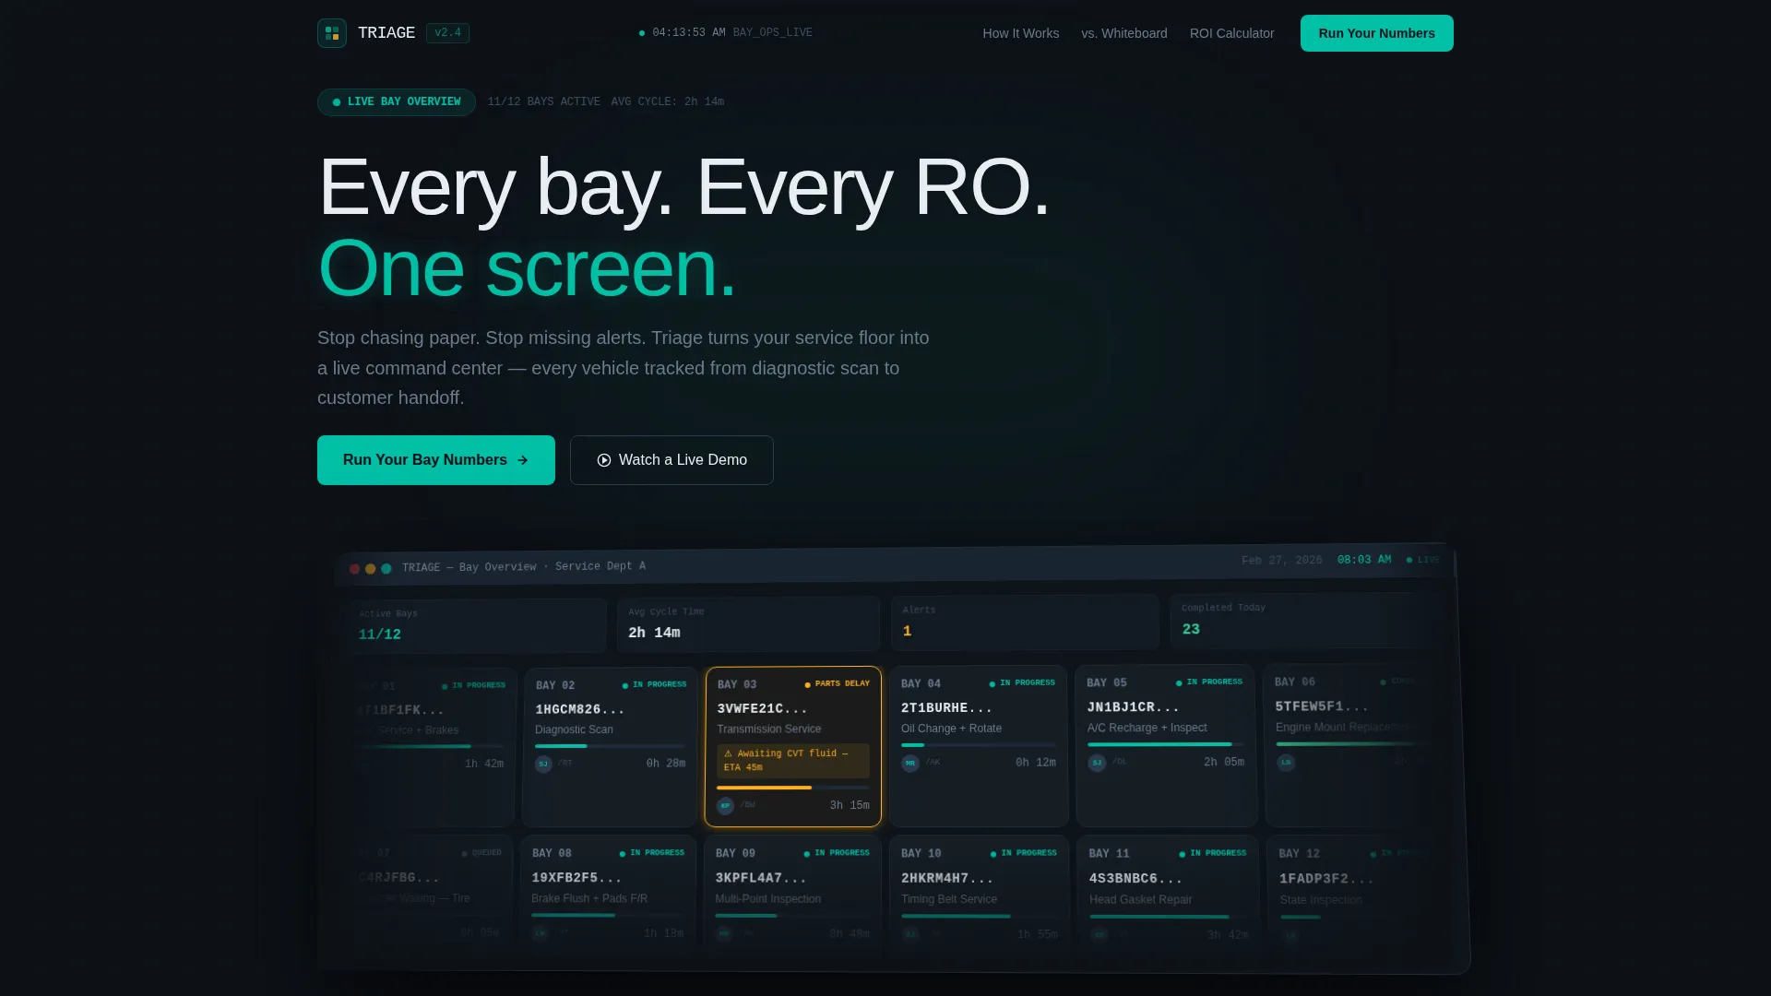
Task: Click technician avatar on Bay 02 card
Action: pyautogui.click(x=543, y=764)
